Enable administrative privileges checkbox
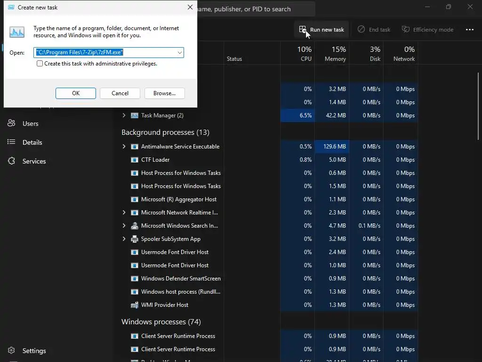Viewport: 482px width, 362px height. click(40, 64)
